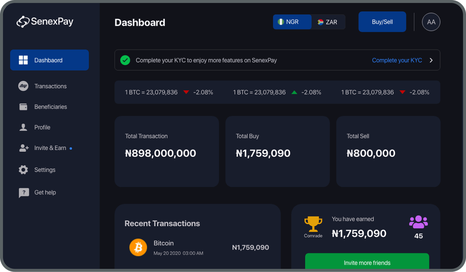Image resolution: width=466 pixels, height=272 pixels.
Task: Open the Dashboard menu item
Action: [49, 60]
